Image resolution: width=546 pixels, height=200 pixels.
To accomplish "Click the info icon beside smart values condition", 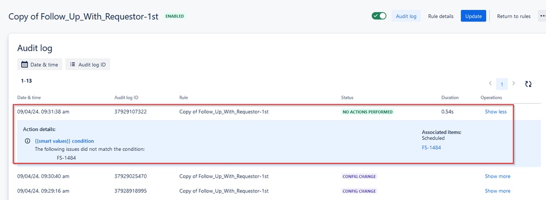I will [x=27, y=141].
